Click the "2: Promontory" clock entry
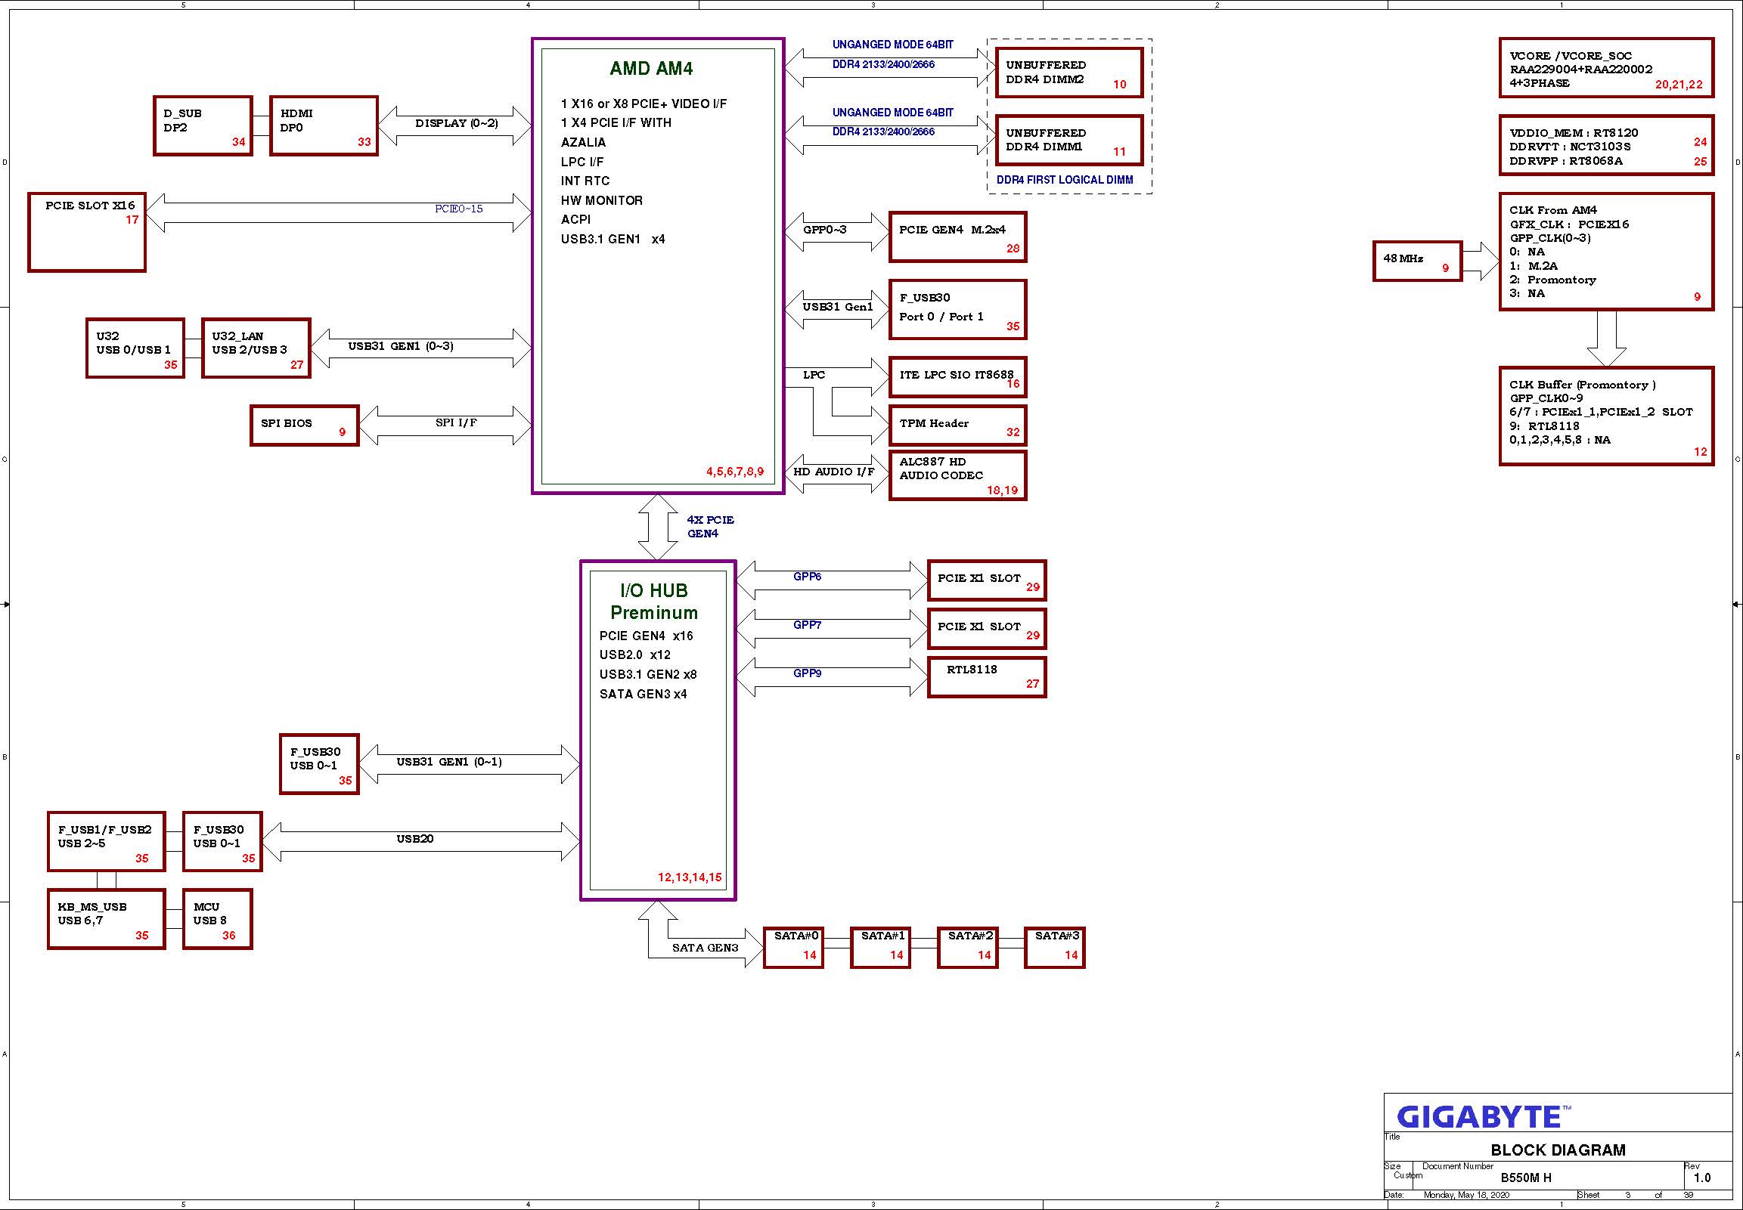 click(1552, 280)
